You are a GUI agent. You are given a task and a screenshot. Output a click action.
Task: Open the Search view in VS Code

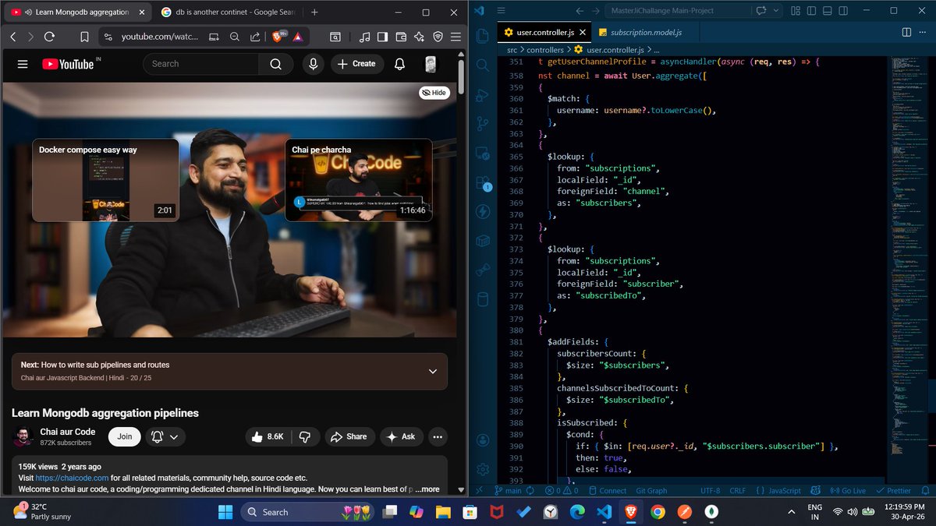482,65
